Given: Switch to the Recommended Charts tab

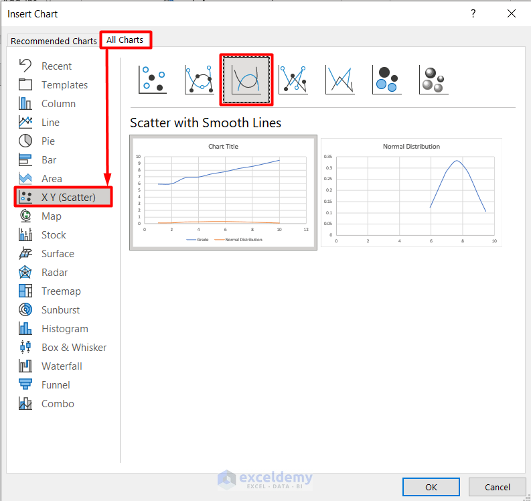Looking at the screenshot, I should click(x=54, y=41).
